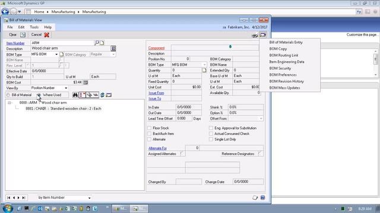Click the blue Help icon at bottom right
Screen dimensions: 380x213
[262, 198]
